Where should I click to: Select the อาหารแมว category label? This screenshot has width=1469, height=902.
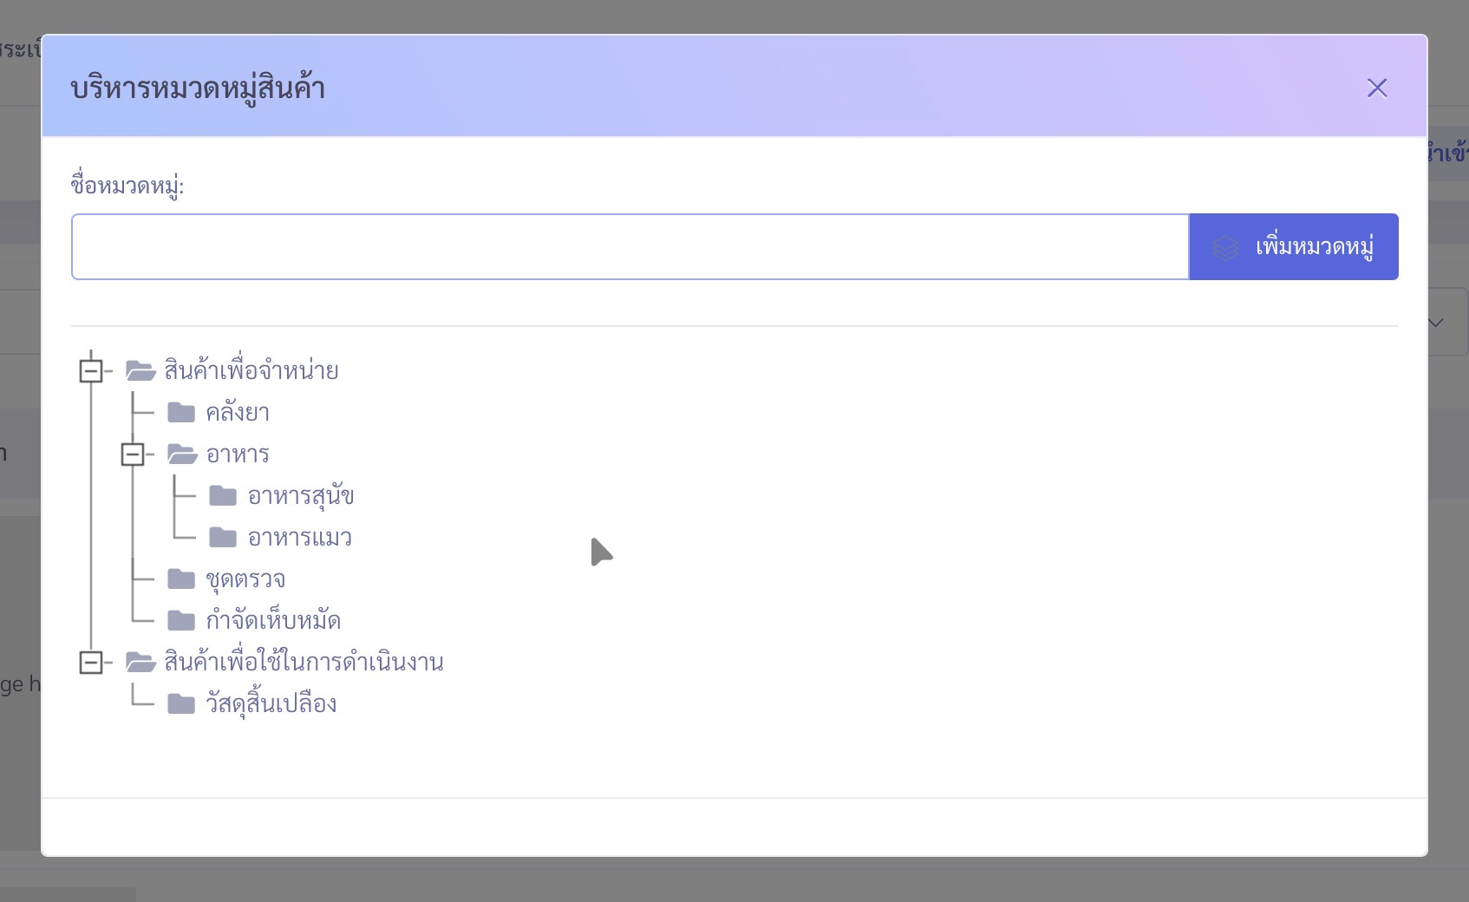[299, 538]
